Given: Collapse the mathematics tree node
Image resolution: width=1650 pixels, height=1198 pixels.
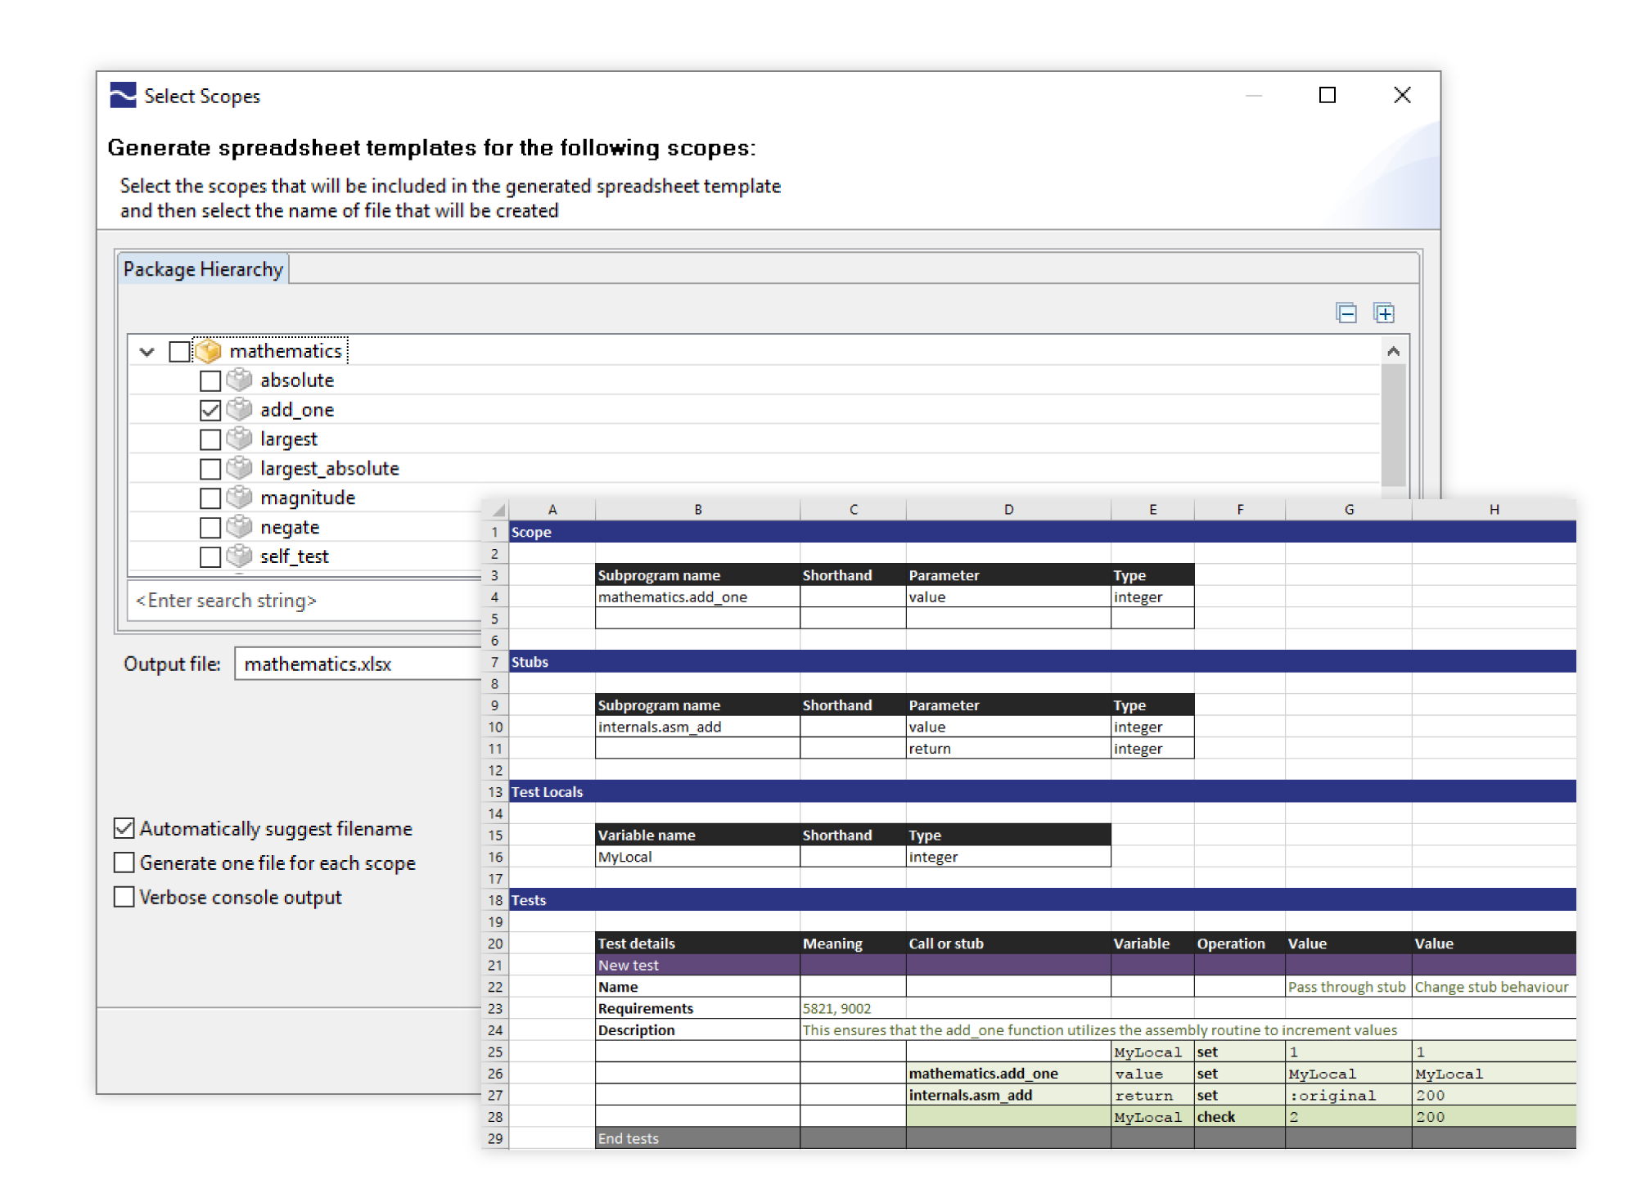Looking at the screenshot, I should pos(147,352).
